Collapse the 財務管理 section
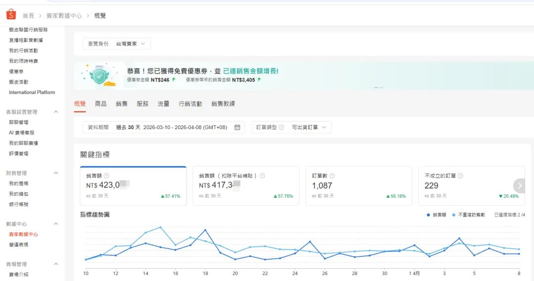Screen dimensions: 534x281 coord(56,173)
